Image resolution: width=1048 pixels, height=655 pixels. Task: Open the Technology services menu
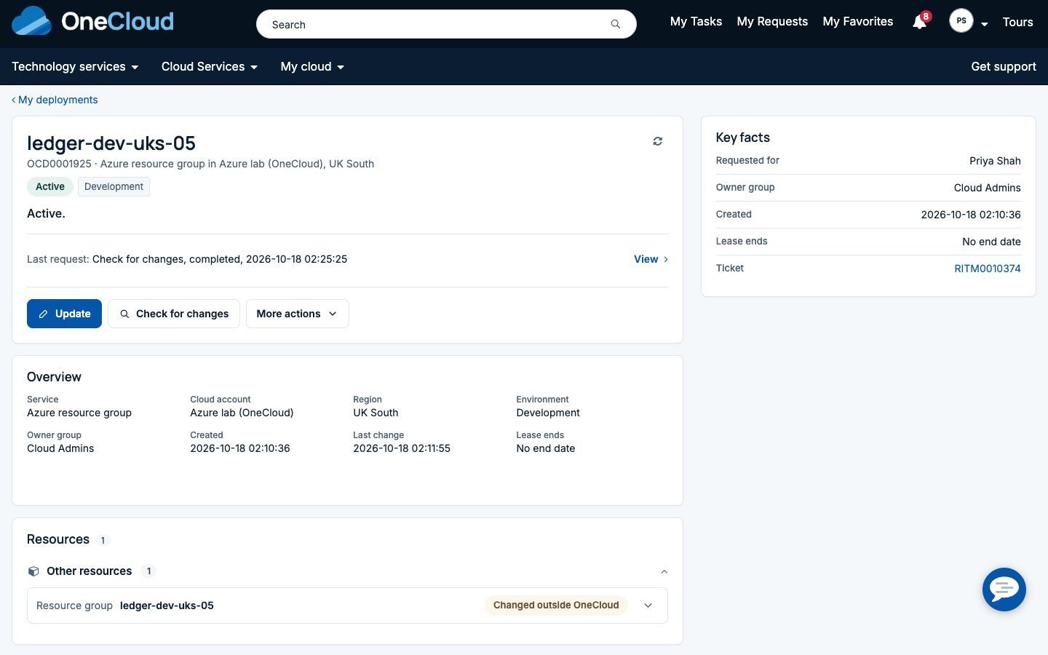tap(75, 66)
